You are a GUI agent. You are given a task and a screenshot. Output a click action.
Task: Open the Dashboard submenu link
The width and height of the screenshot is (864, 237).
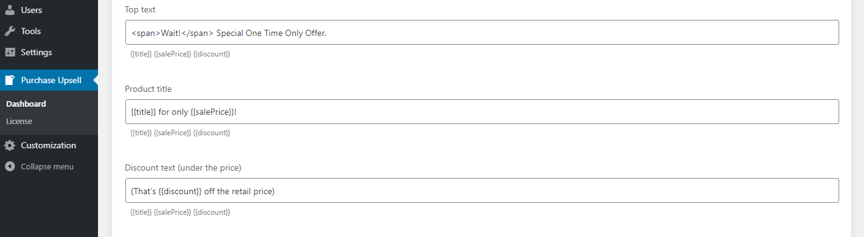[x=26, y=104]
